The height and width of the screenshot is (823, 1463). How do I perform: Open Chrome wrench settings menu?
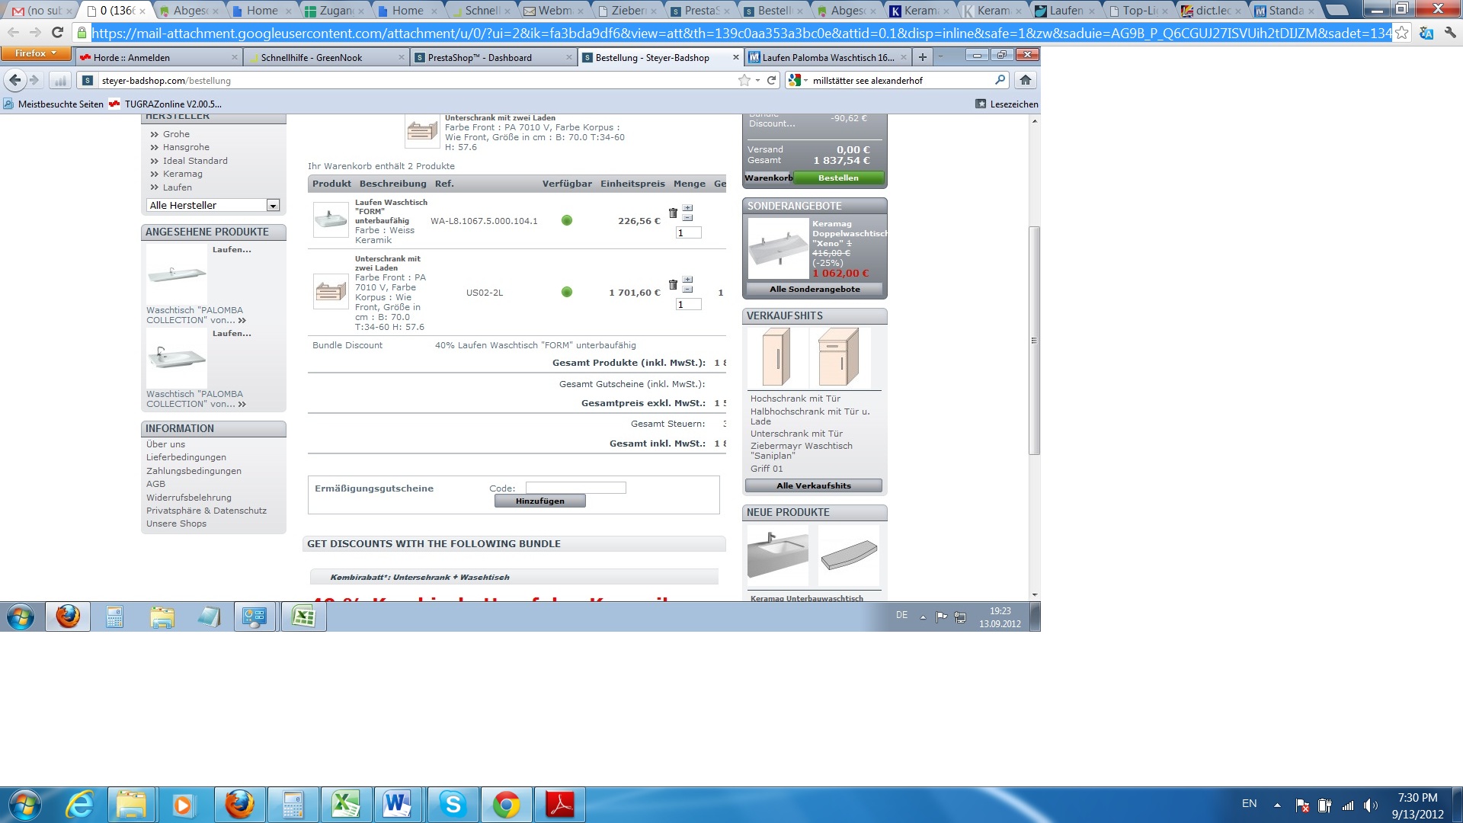tap(1449, 33)
